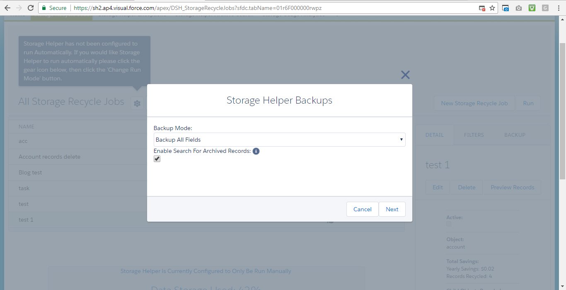Click the pop-up blocked icon in address bar

point(482,8)
